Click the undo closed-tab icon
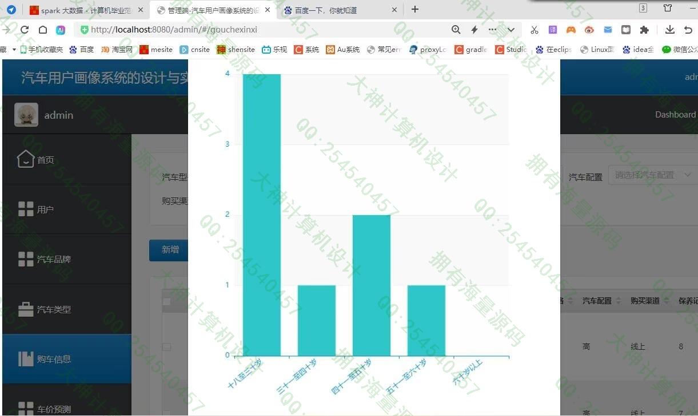This screenshot has height=416, width=698. 688,30
